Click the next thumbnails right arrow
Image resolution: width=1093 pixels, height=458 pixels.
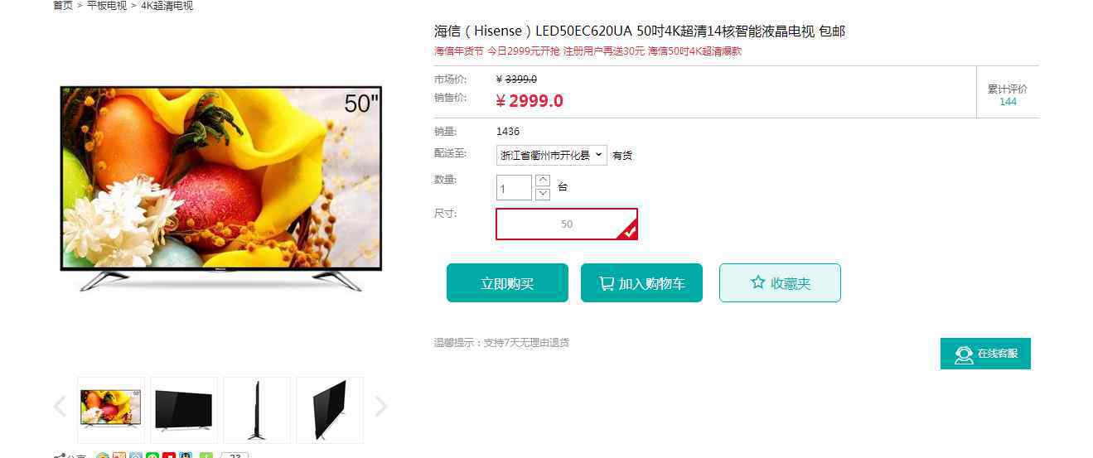click(380, 407)
